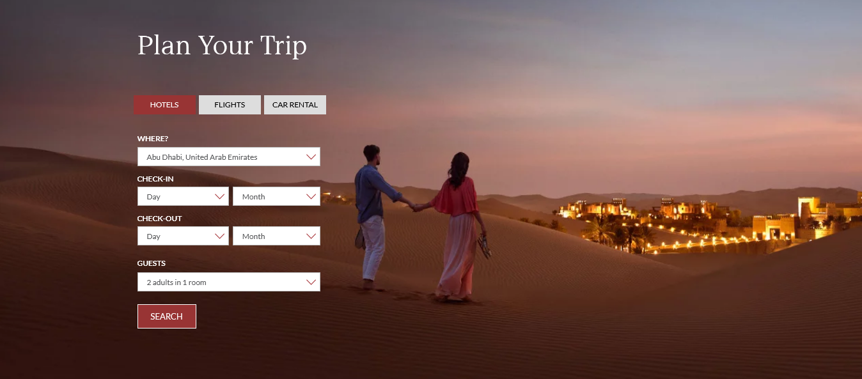
Task: Click the WHERE? field label
Action: click(153, 139)
